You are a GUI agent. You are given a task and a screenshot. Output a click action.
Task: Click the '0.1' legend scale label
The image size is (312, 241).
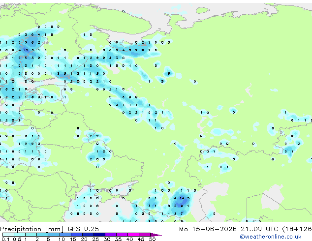5,239
